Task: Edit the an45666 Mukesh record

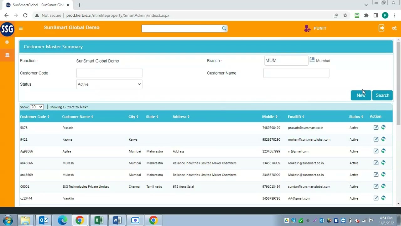Action: point(376,163)
